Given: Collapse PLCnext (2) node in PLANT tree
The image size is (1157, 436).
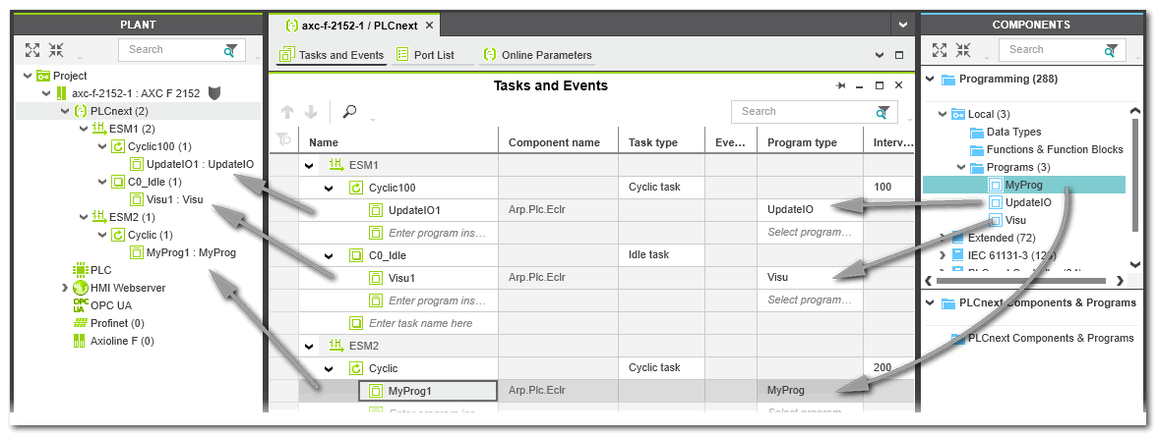Looking at the screenshot, I should [x=64, y=111].
